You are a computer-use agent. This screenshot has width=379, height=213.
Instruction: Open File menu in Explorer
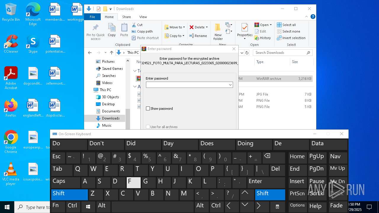pyautogui.click(x=92, y=17)
